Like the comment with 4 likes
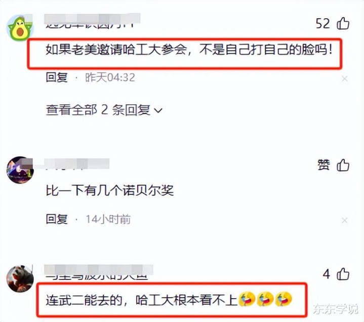This screenshot has height=322, width=364. click(x=343, y=274)
